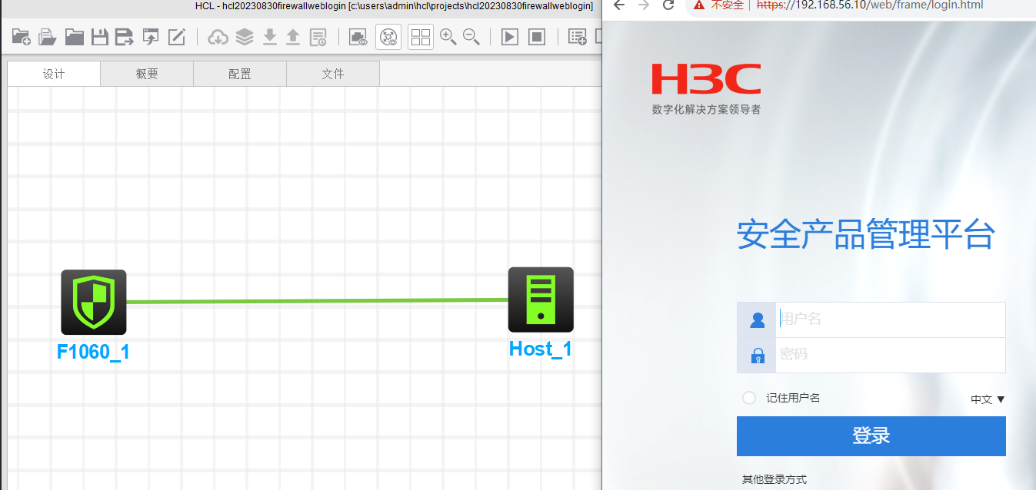Screen dimensions: 1036x490
Task: Click the edit pencil icon in HCL toolbar
Action: coord(177,36)
